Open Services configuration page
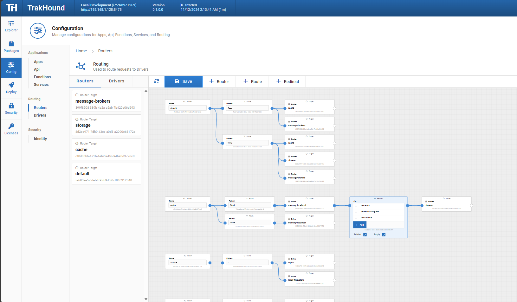 (41, 85)
